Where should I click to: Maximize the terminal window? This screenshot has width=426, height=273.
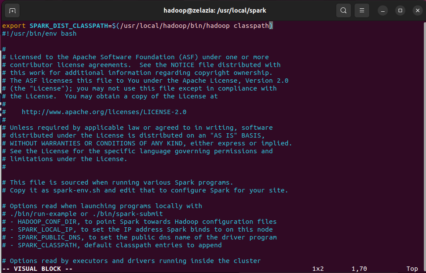pos(400,10)
